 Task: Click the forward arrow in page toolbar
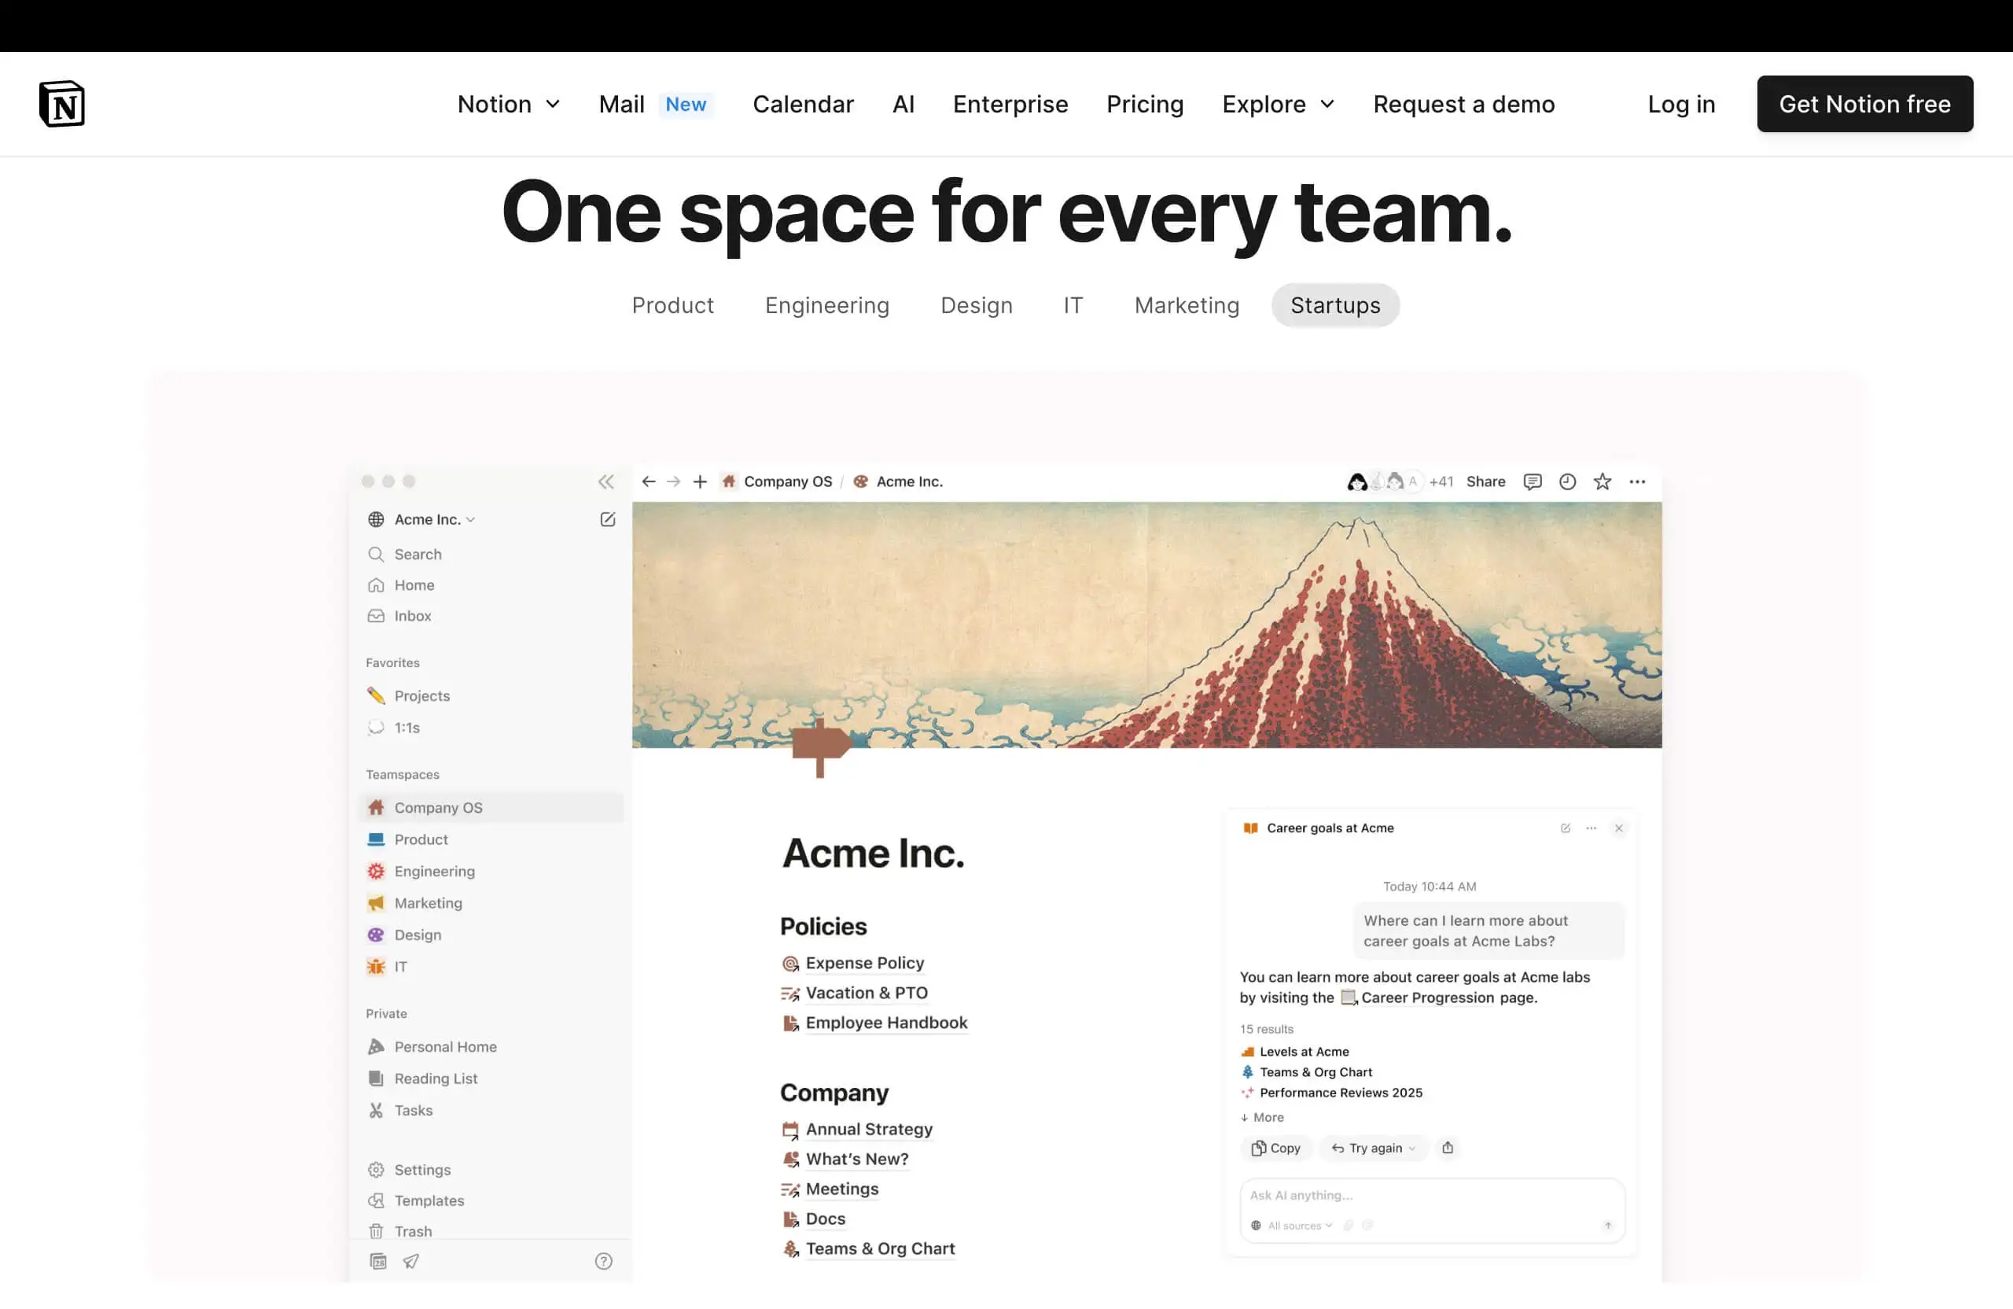(x=673, y=481)
